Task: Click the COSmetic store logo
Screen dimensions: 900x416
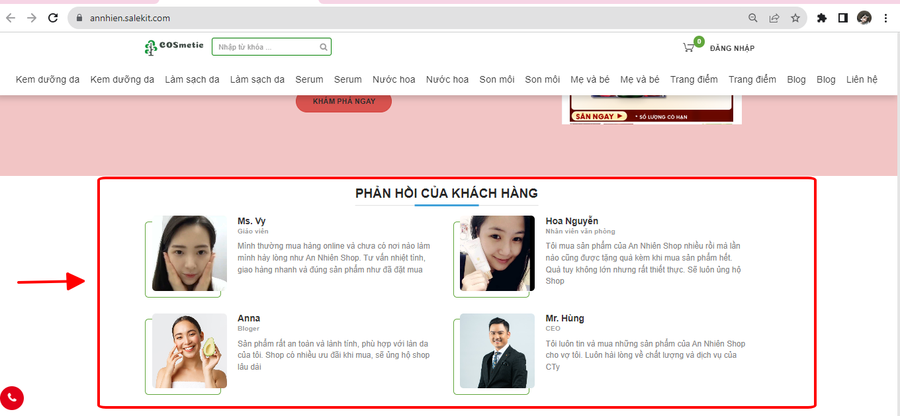Action: (x=174, y=47)
